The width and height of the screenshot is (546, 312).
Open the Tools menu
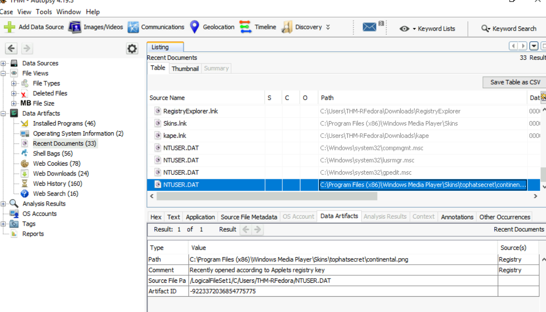44,12
